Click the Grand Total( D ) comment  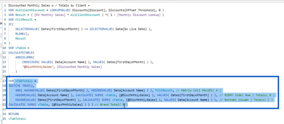click(111, 105)
